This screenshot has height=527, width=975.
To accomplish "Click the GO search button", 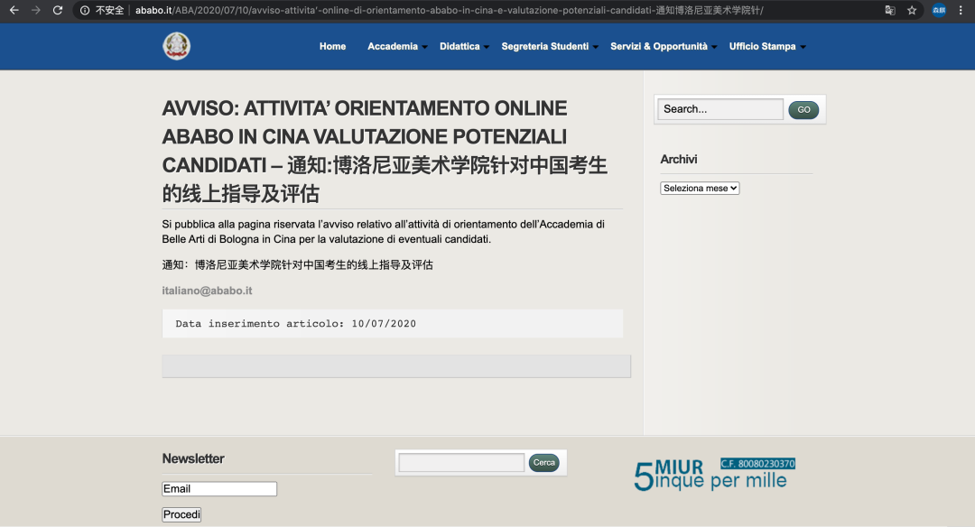I will 803,109.
